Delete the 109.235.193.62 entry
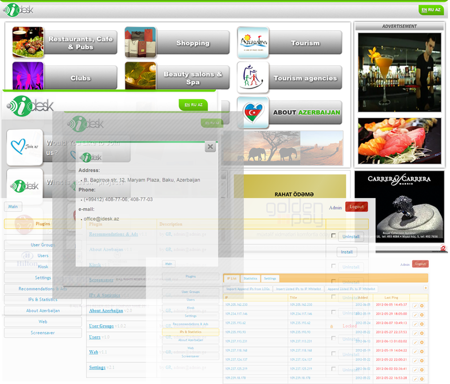 coord(422,324)
